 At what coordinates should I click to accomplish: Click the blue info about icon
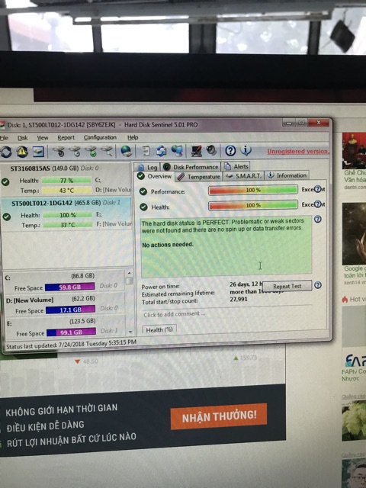[x=246, y=150]
